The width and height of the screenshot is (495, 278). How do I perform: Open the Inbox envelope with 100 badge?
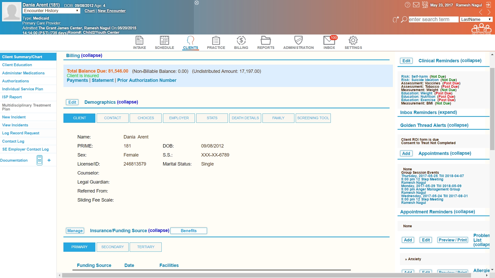pyautogui.click(x=329, y=41)
